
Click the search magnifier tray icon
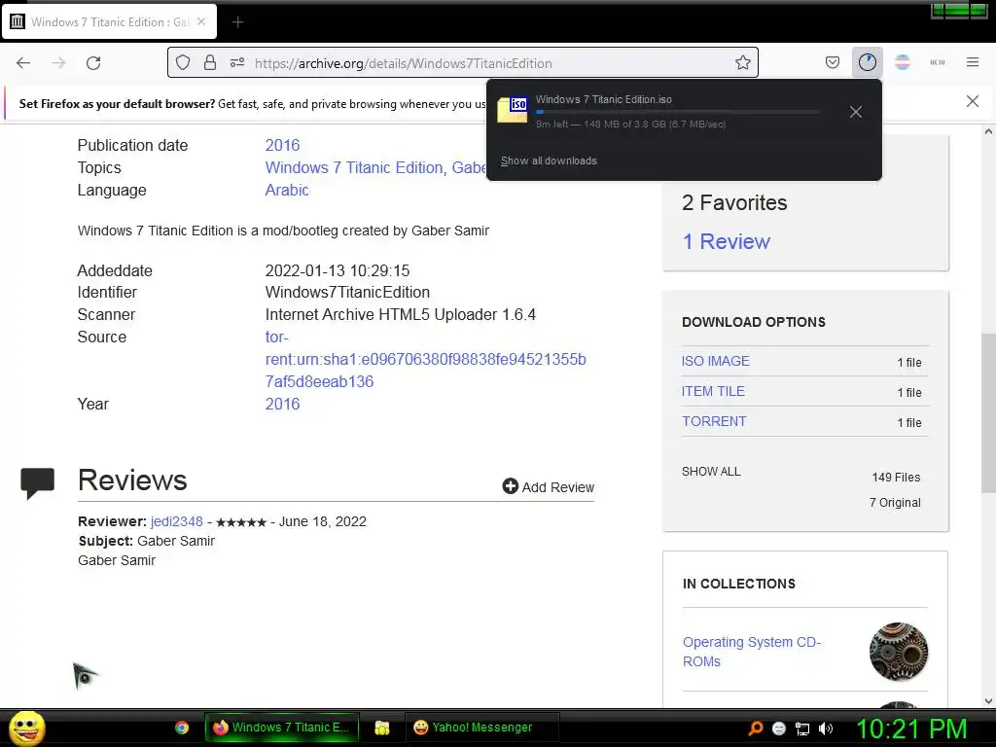(x=756, y=729)
